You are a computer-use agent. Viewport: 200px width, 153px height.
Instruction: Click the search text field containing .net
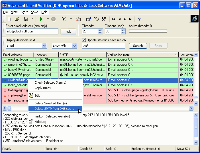coord(104,46)
